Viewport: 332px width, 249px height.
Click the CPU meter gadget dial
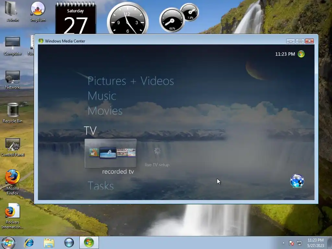pyautogui.click(x=172, y=20)
